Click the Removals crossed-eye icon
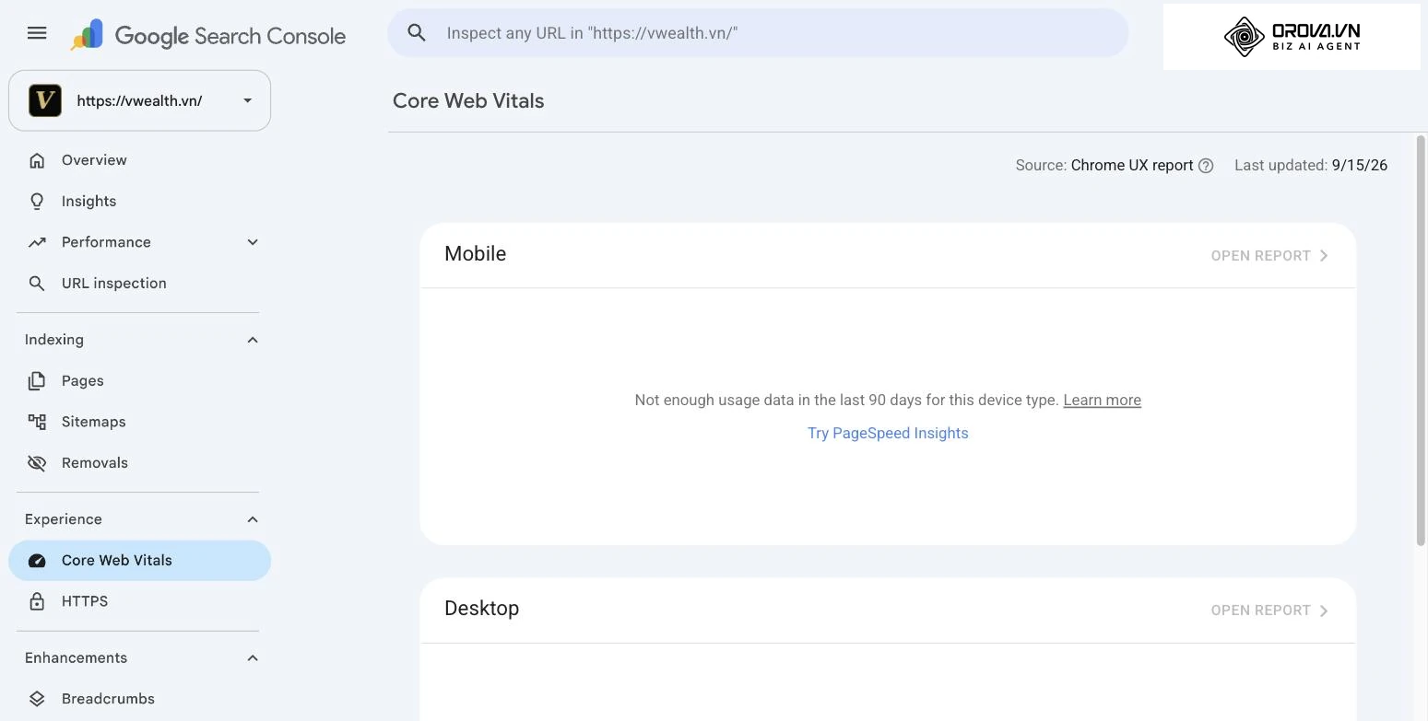This screenshot has width=1428, height=721. coord(37,463)
